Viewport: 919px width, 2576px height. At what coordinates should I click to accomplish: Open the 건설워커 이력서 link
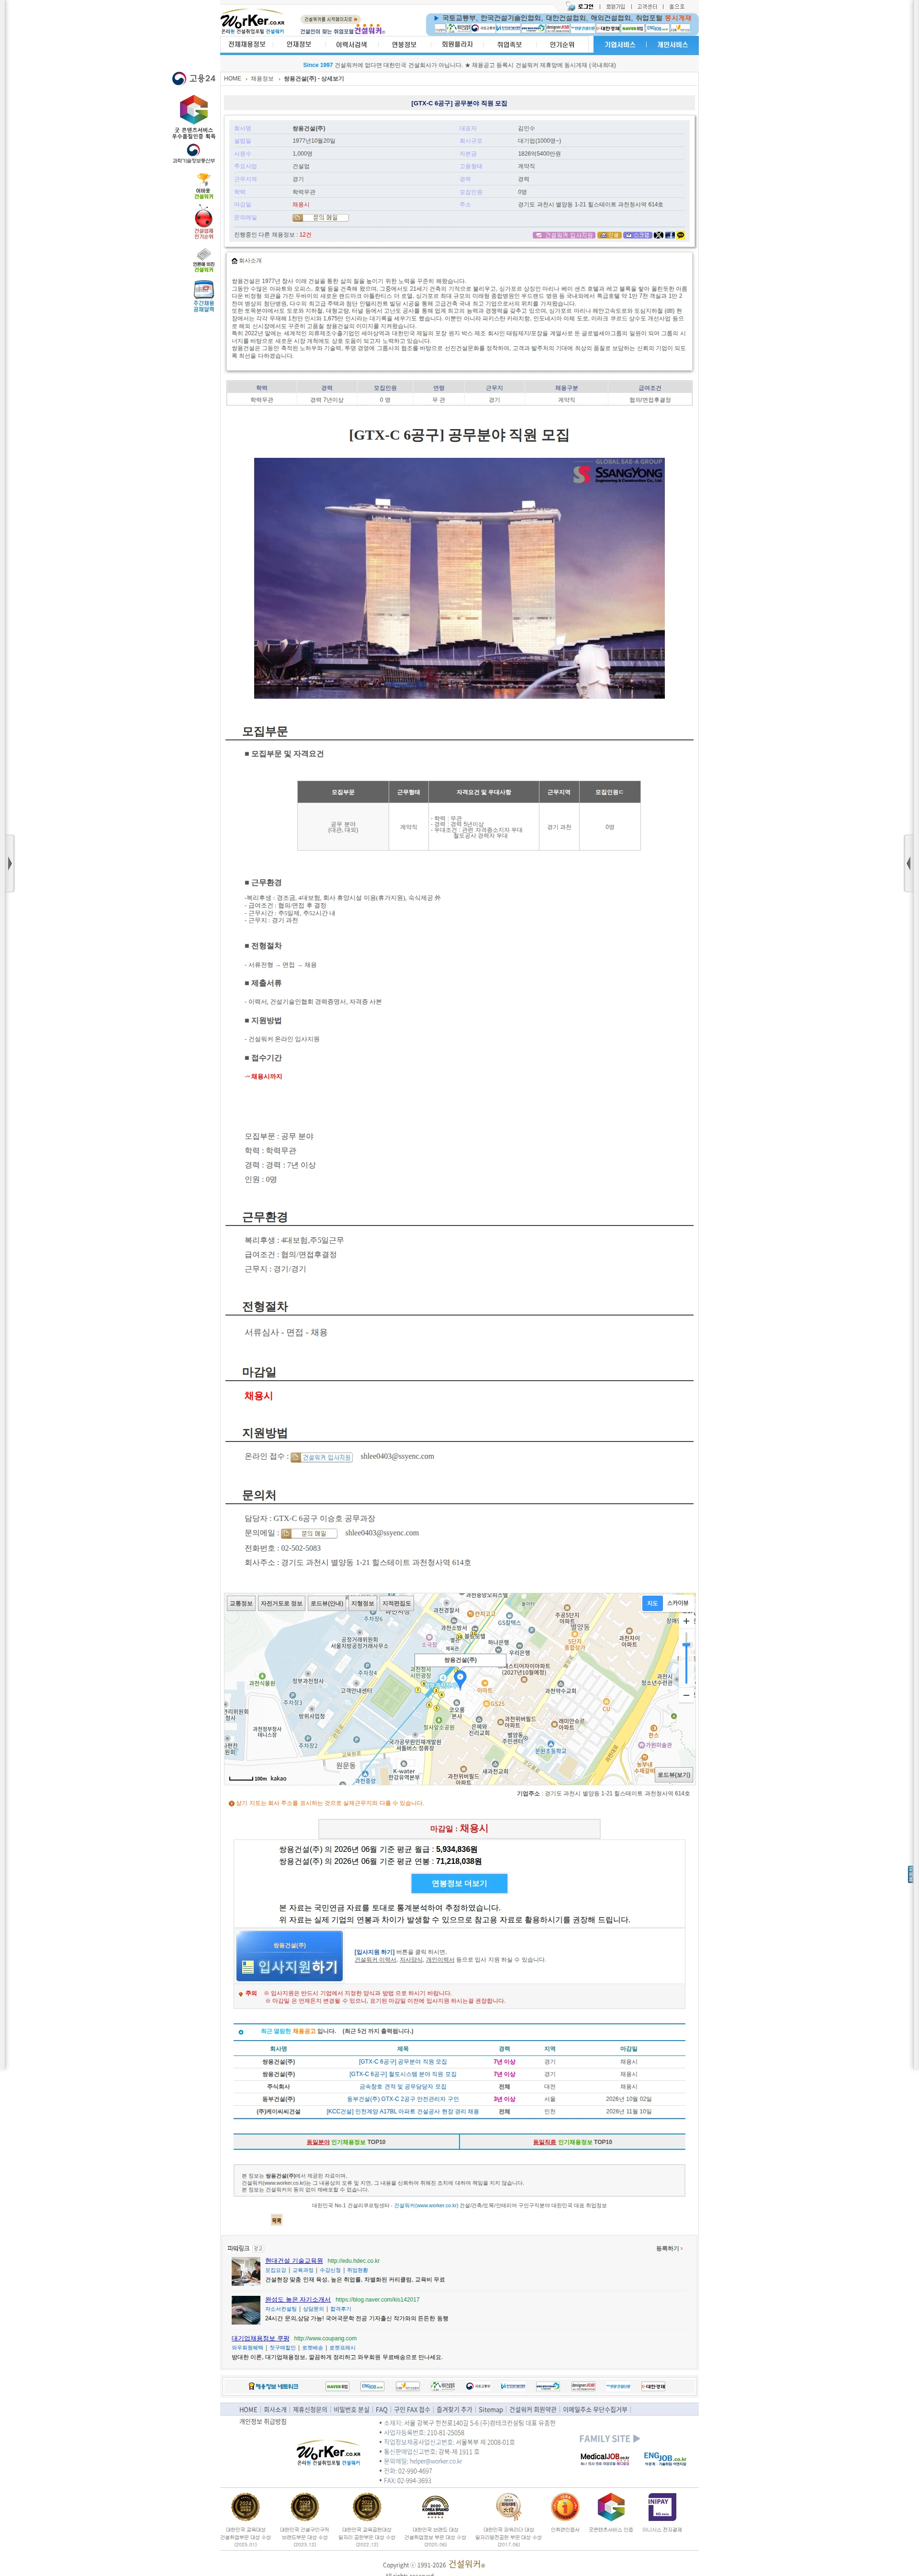click(x=375, y=1960)
